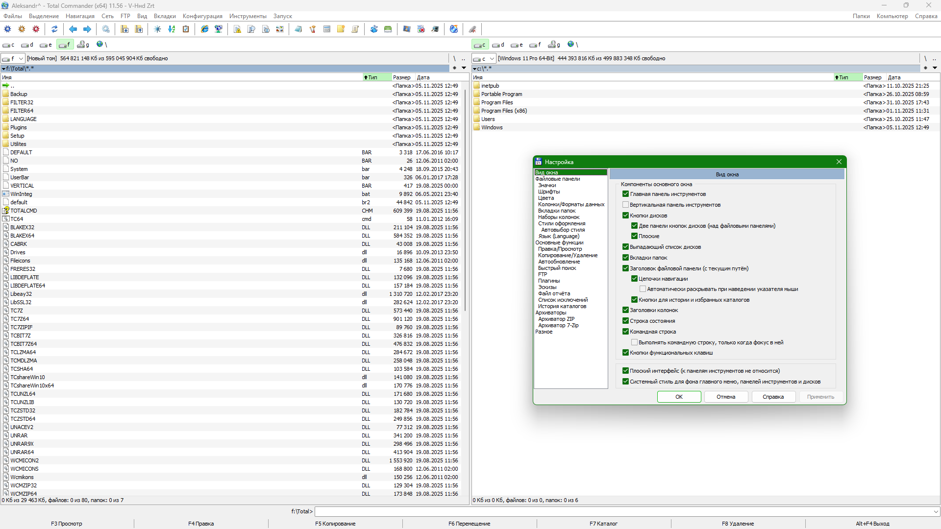Viewport: 941px width, 529px height.
Task: Select drive d button in left panel
Action: [x=27, y=45]
